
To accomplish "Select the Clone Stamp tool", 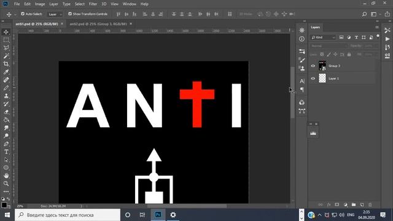I will pos(6,96).
